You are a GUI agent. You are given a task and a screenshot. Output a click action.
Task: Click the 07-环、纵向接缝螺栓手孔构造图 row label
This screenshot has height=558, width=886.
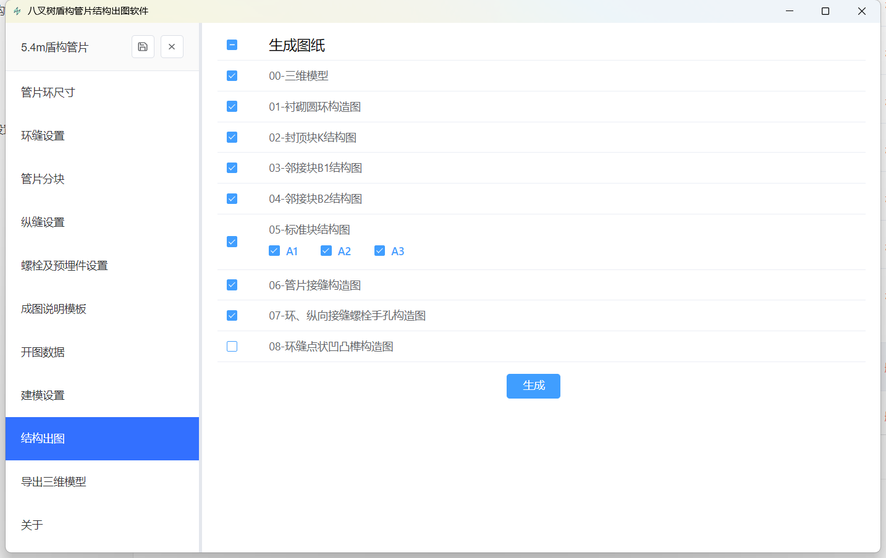click(x=347, y=316)
